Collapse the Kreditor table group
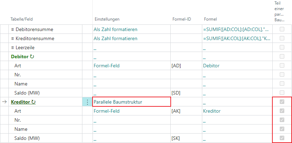This screenshot has width=292, height=143. click(x=20, y=102)
